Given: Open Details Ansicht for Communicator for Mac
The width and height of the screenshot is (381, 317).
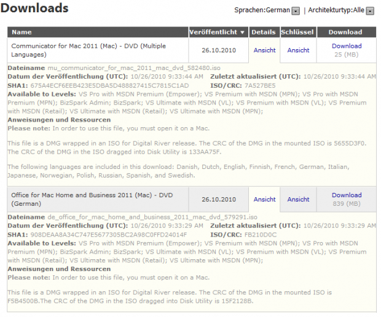Looking at the screenshot, I should tap(265, 50).
